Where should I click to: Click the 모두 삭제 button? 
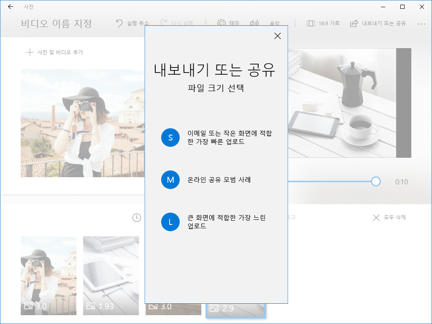click(389, 217)
